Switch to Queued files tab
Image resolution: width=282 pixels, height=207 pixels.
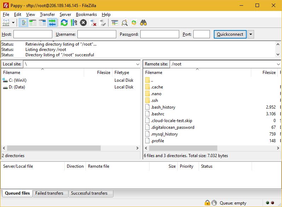[x=17, y=193]
